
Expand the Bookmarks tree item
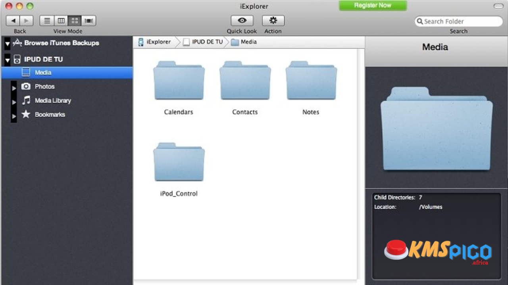14,116
